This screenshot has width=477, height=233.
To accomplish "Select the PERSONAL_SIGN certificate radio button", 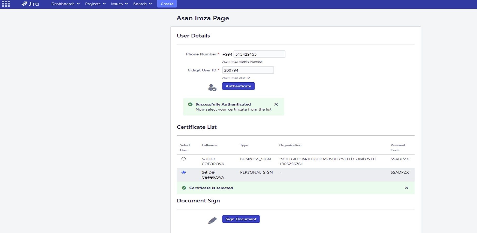I will click(184, 172).
